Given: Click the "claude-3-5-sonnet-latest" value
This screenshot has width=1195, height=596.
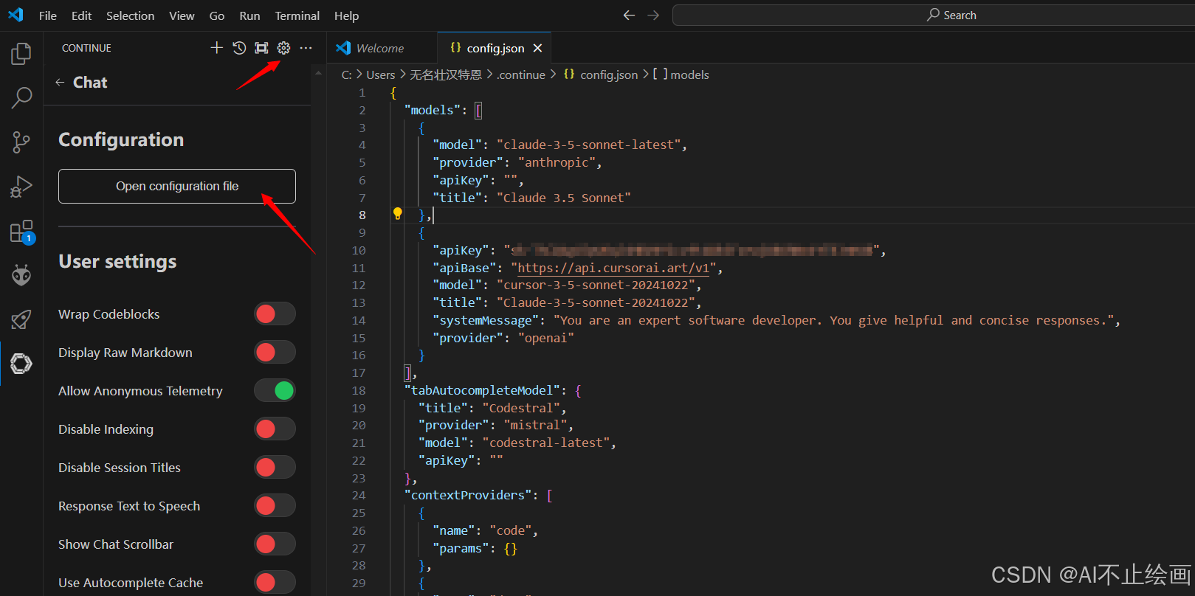Looking at the screenshot, I should [x=589, y=145].
